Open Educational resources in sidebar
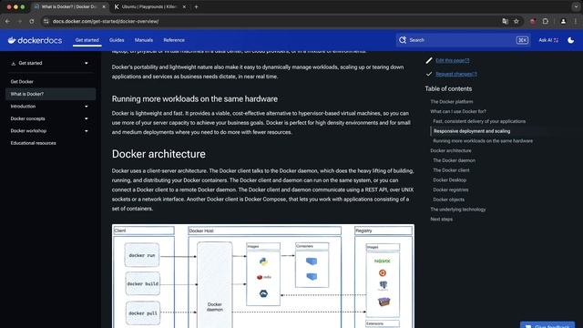Screen dimensions: 583x328 33,143
